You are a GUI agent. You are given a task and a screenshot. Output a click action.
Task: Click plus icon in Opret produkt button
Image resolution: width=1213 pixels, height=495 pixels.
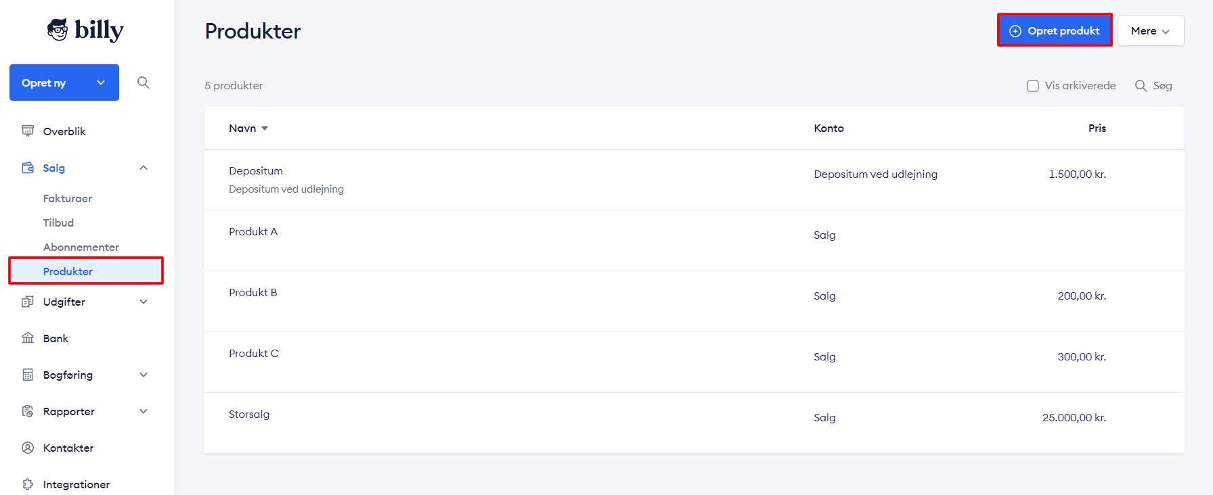[x=1015, y=31]
